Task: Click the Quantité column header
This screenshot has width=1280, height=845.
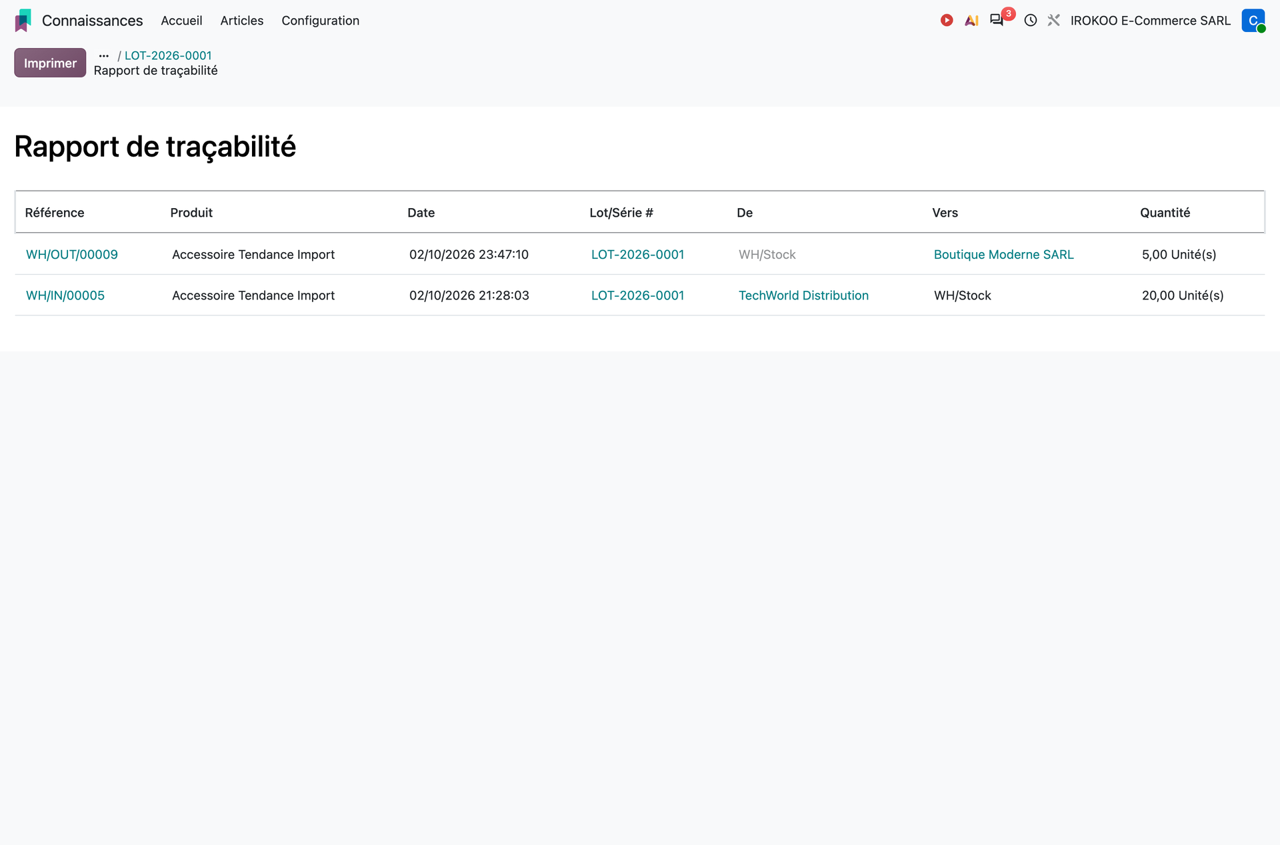Action: point(1165,213)
